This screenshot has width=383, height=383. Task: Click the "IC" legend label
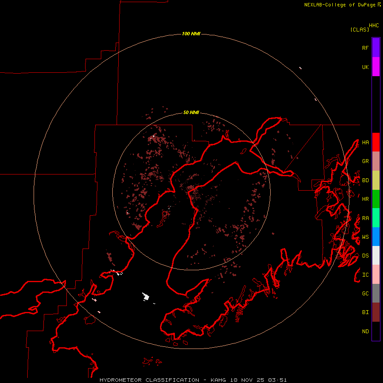click(365, 275)
